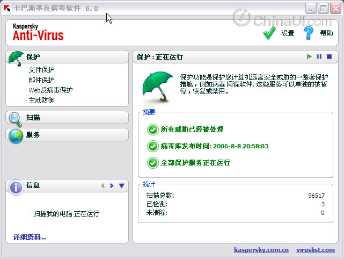Click 病毒库发布时间 2006-8-8 status text
Image resolution: width=344 pixels, height=259 pixels.
214,146
